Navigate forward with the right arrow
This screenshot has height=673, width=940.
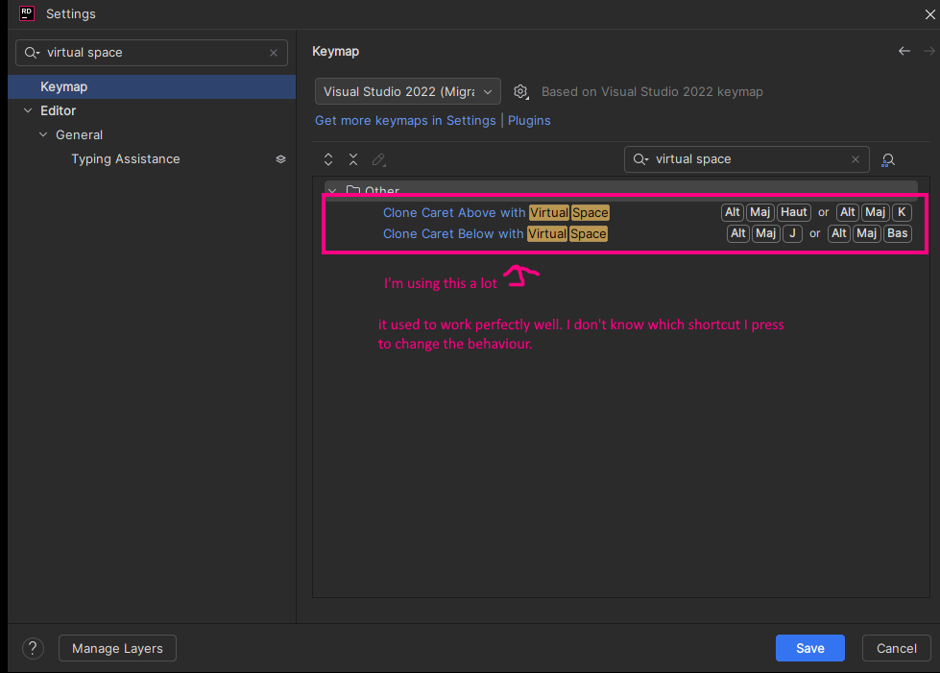(929, 51)
